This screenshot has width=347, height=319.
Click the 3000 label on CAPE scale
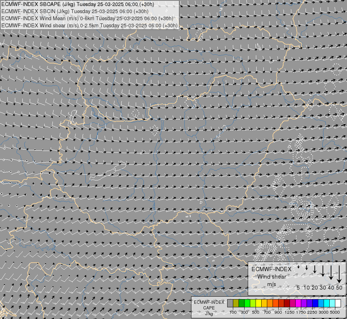tap(324, 312)
